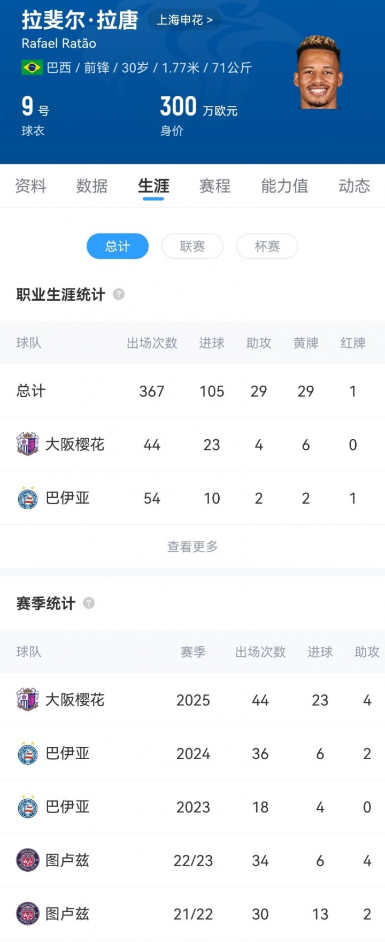This screenshot has height=942, width=385.
Task: Open the 能力值 tab
Action: [284, 186]
